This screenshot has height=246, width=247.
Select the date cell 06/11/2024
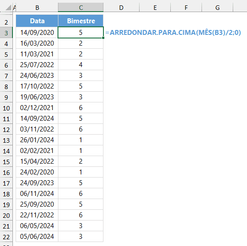pyautogui.click(x=37, y=194)
